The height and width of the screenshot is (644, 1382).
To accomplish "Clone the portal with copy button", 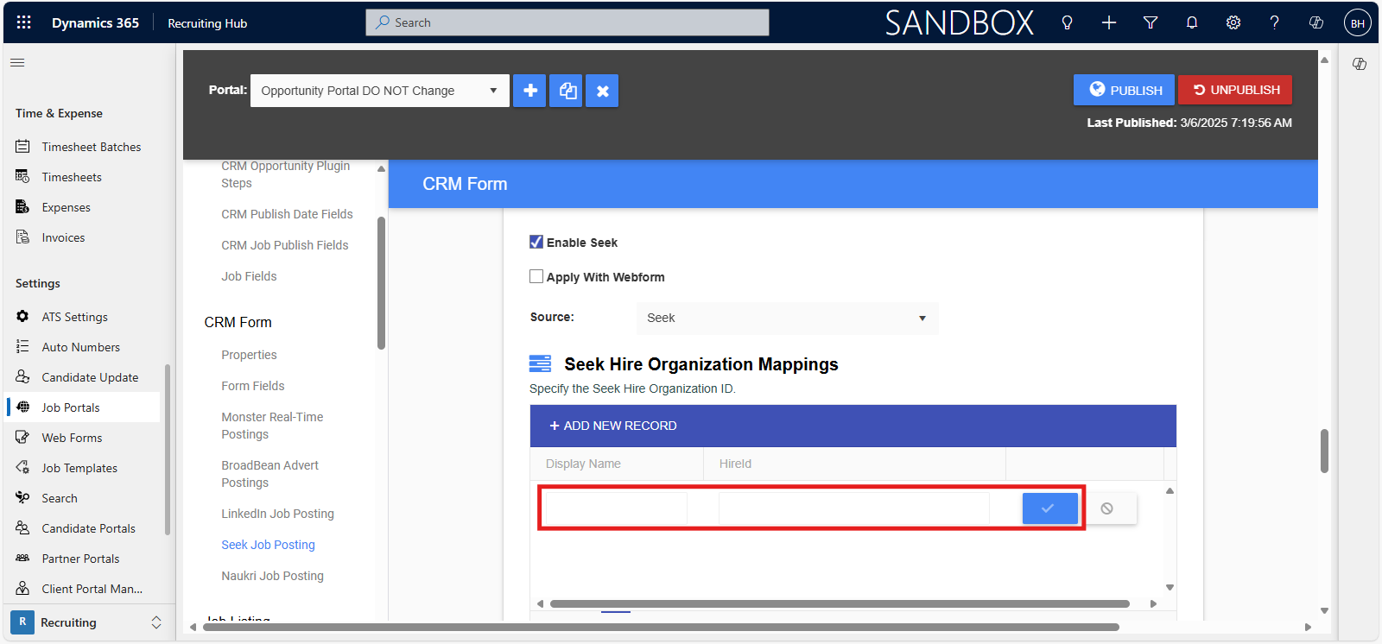I will [x=567, y=91].
